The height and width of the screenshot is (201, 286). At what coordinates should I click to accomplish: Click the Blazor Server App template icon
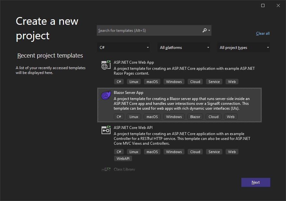106,96
